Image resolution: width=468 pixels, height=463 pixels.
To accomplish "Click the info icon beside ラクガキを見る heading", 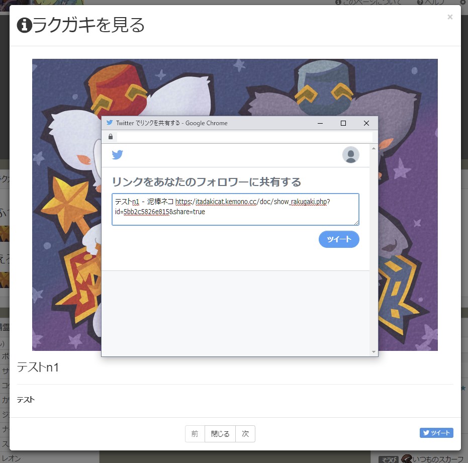I will coord(24,25).
